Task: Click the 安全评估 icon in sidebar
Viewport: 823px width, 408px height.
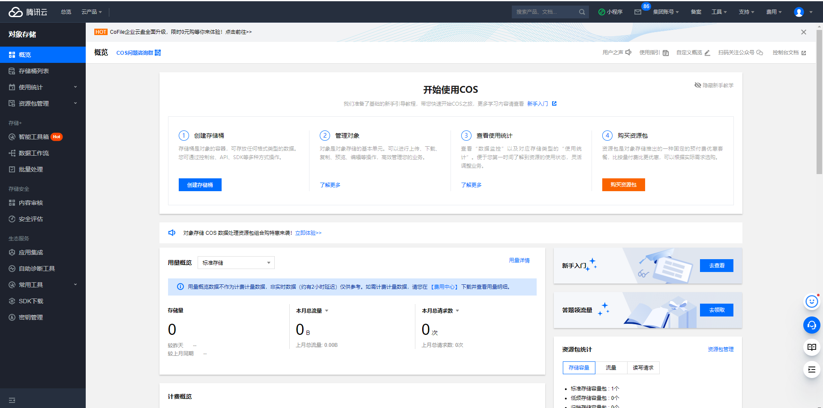Action: 12,219
